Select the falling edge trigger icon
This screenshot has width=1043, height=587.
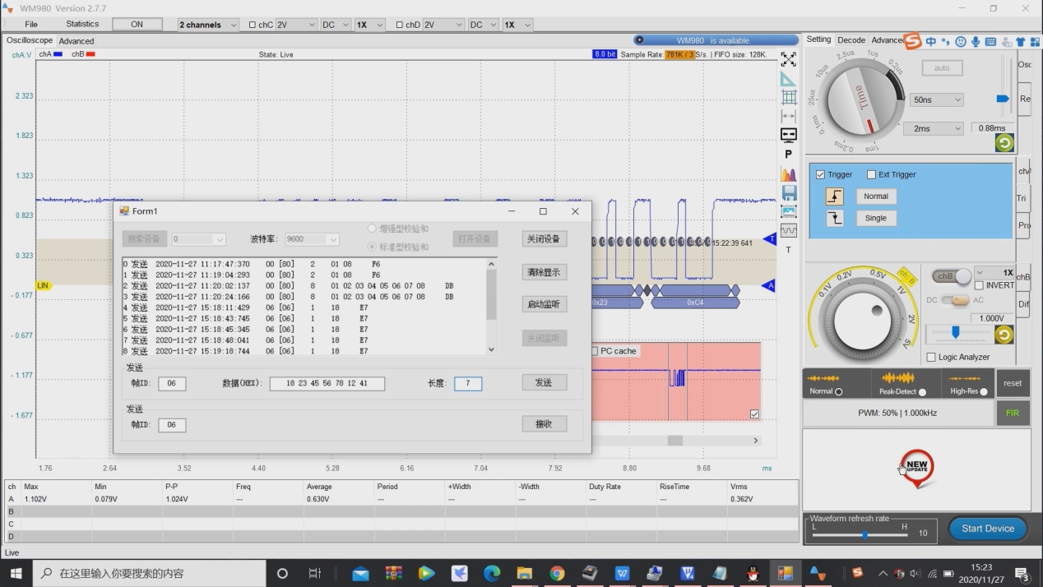tap(835, 218)
